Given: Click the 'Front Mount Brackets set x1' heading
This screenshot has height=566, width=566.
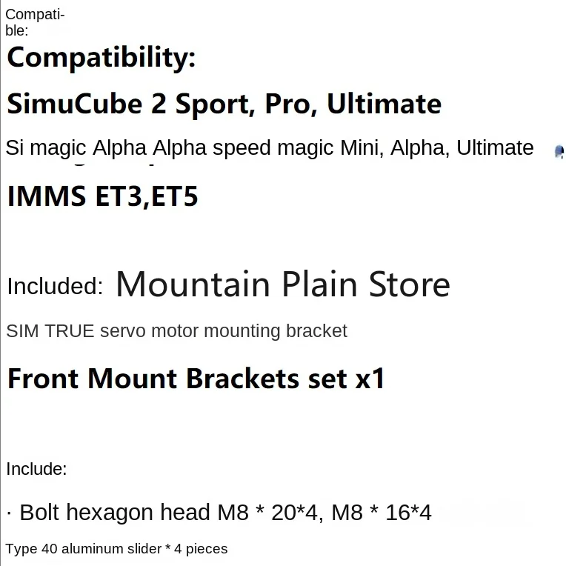Looking at the screenshot, I should point(196,379).
